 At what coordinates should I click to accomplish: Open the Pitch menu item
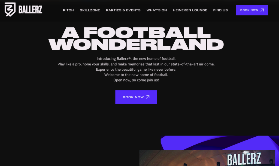tap(68, 10)
